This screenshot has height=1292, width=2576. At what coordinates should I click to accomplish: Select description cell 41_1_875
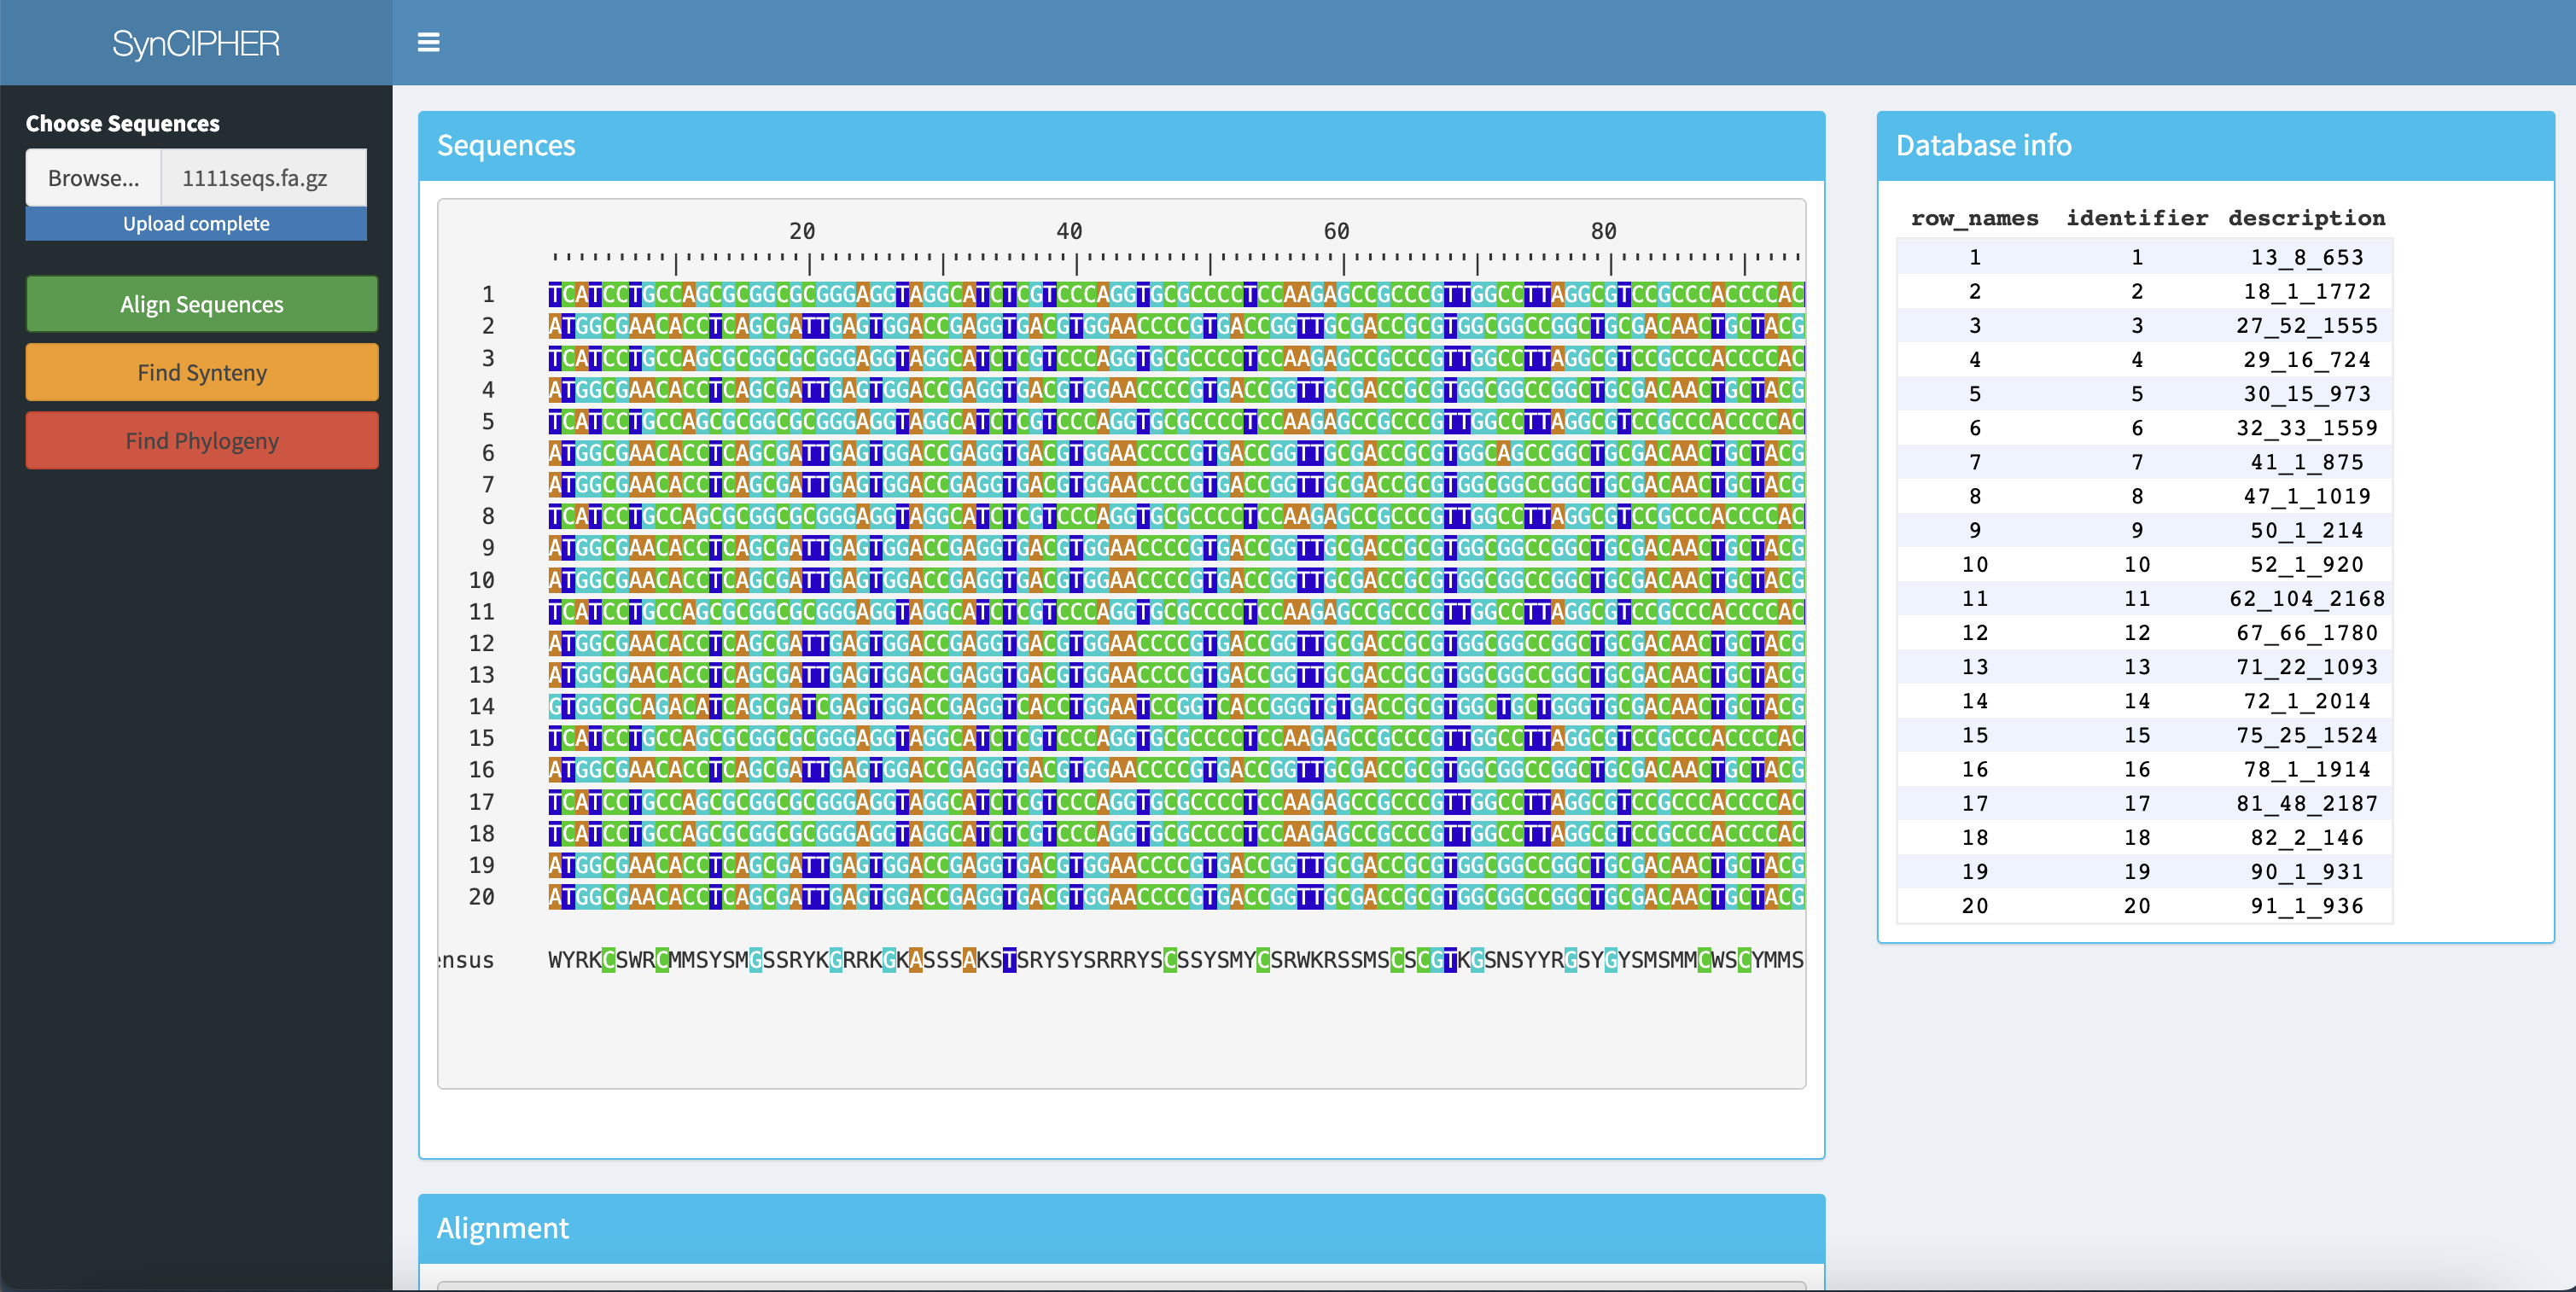(x=2306, y=462)
